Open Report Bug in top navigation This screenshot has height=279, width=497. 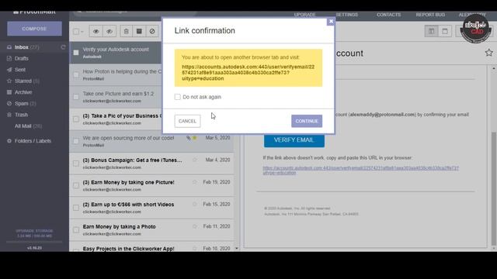430,15
